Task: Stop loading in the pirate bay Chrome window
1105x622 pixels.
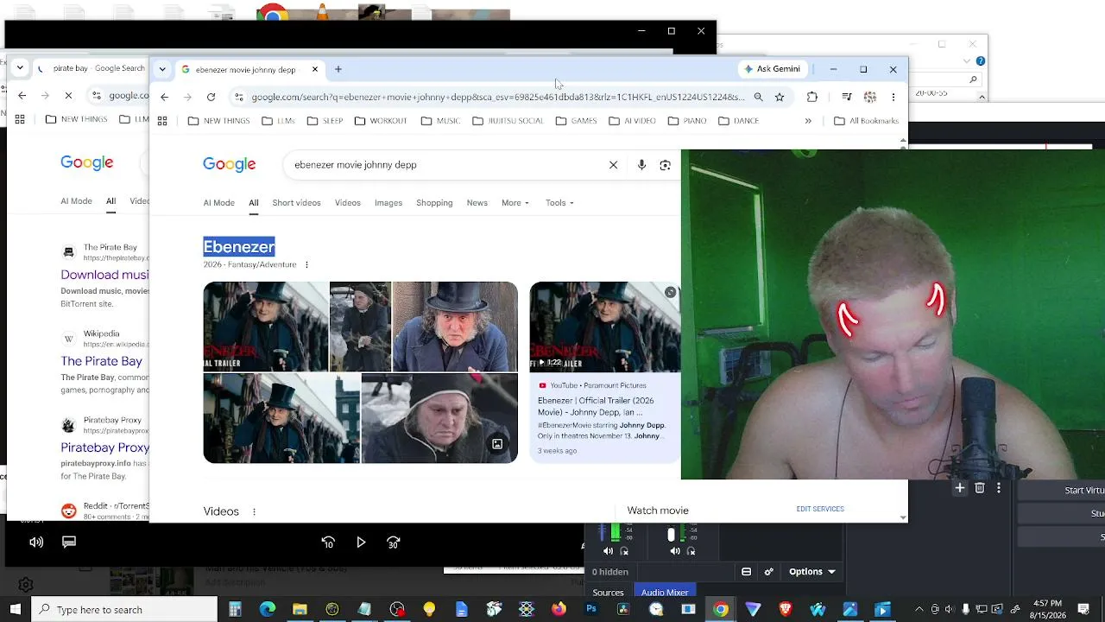Action: tap(68, 96)
